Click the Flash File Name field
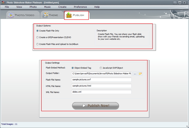The height and width of the screenshot is (128, 189). coord(101,80)
